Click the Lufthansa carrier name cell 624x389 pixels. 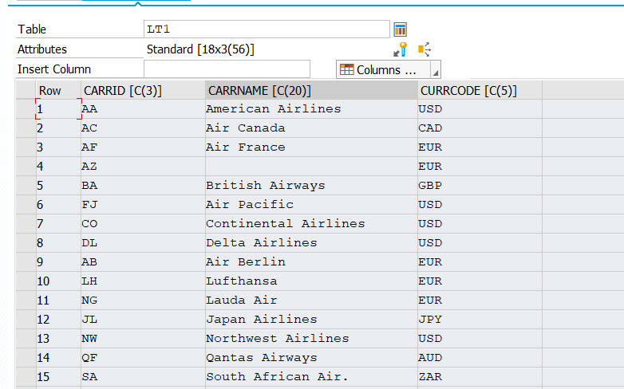242,281
